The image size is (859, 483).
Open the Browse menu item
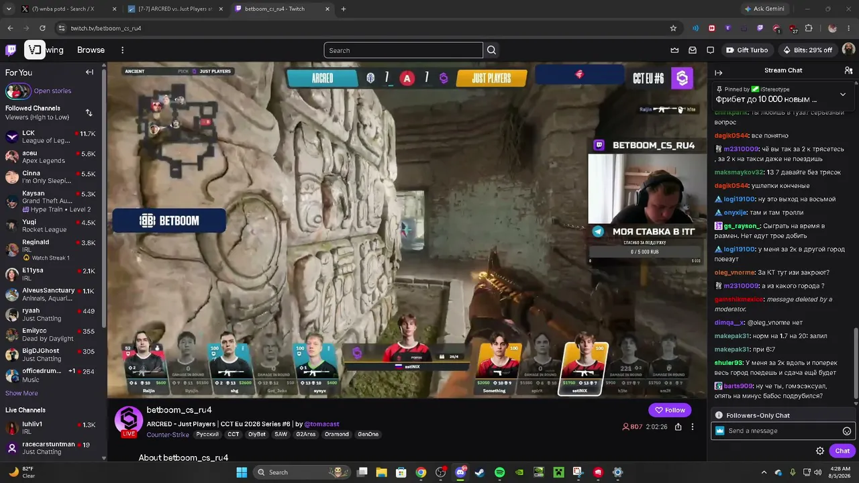pyautogui.click(x=91, y=50)
